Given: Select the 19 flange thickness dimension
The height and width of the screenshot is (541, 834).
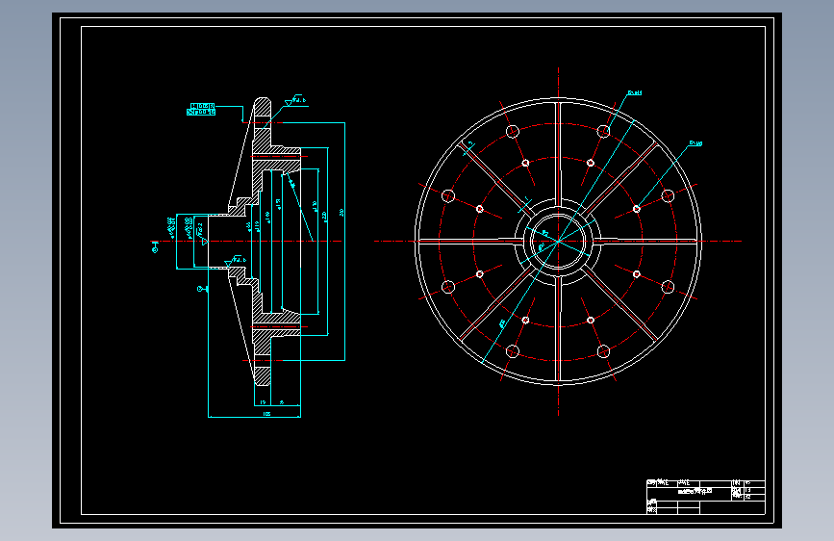Looking at the screenshot, I should 263,402.
